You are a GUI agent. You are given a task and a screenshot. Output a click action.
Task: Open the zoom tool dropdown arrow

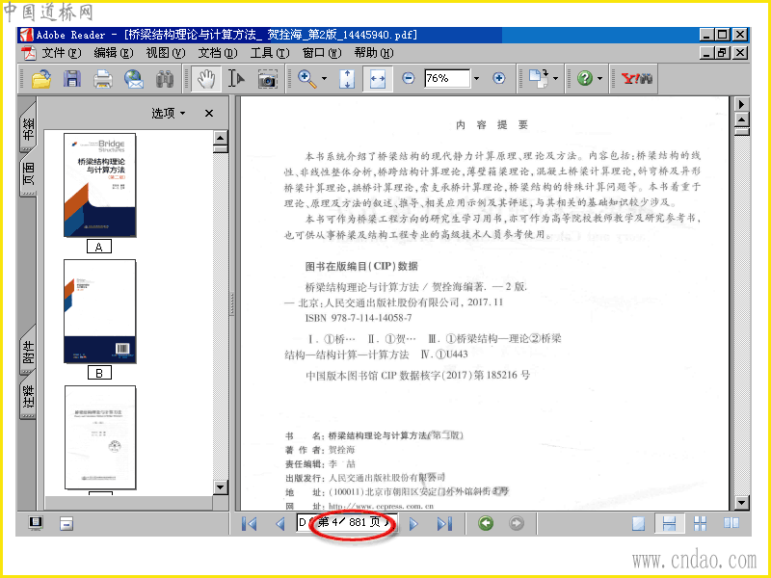click(324, 79)
